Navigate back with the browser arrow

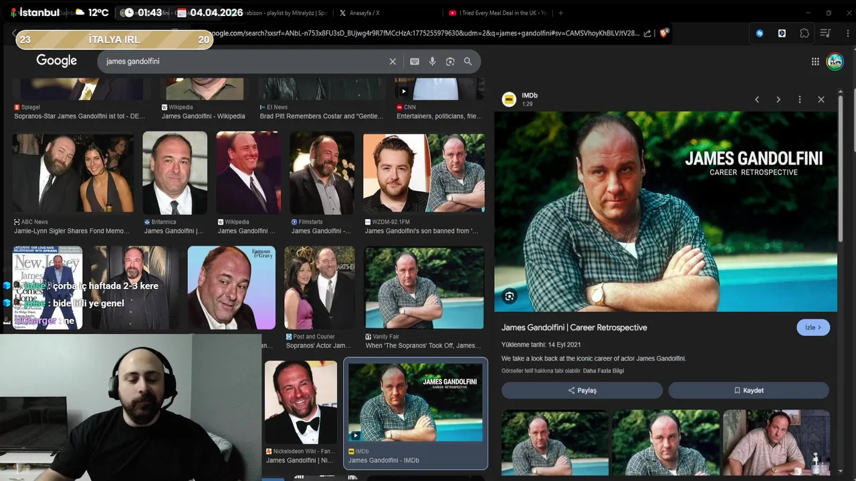[x=13, y=33]
